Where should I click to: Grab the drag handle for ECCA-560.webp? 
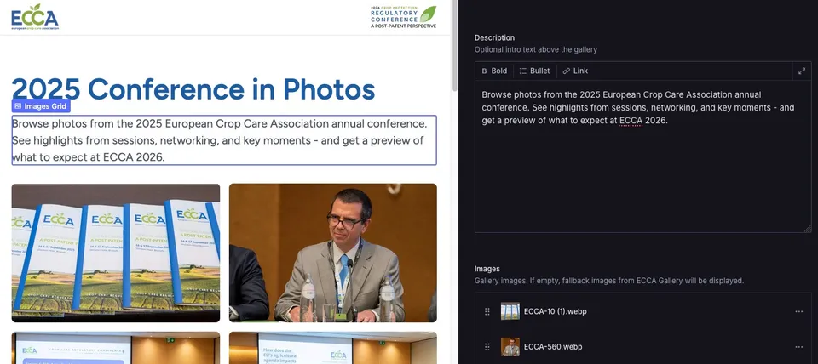[487, 347]
